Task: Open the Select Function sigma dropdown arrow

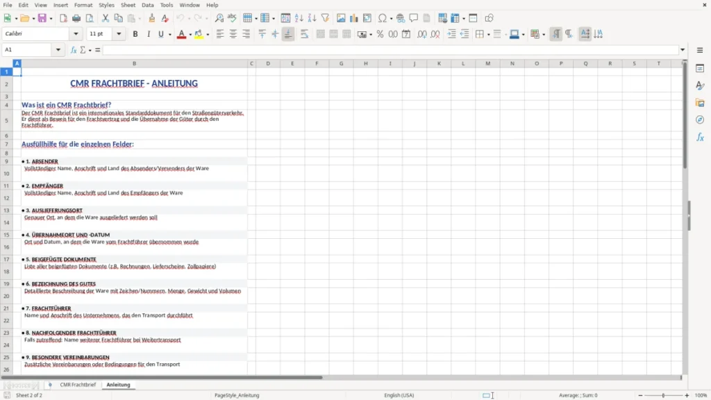Action: [90, 50]
